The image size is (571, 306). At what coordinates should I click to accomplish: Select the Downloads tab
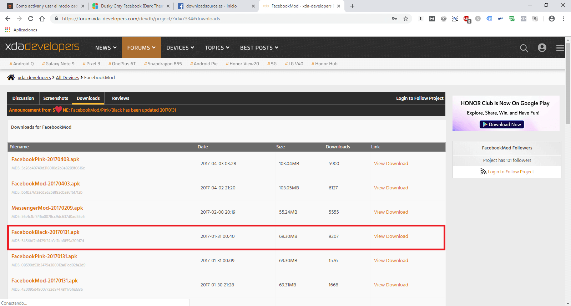coord(88,98)
